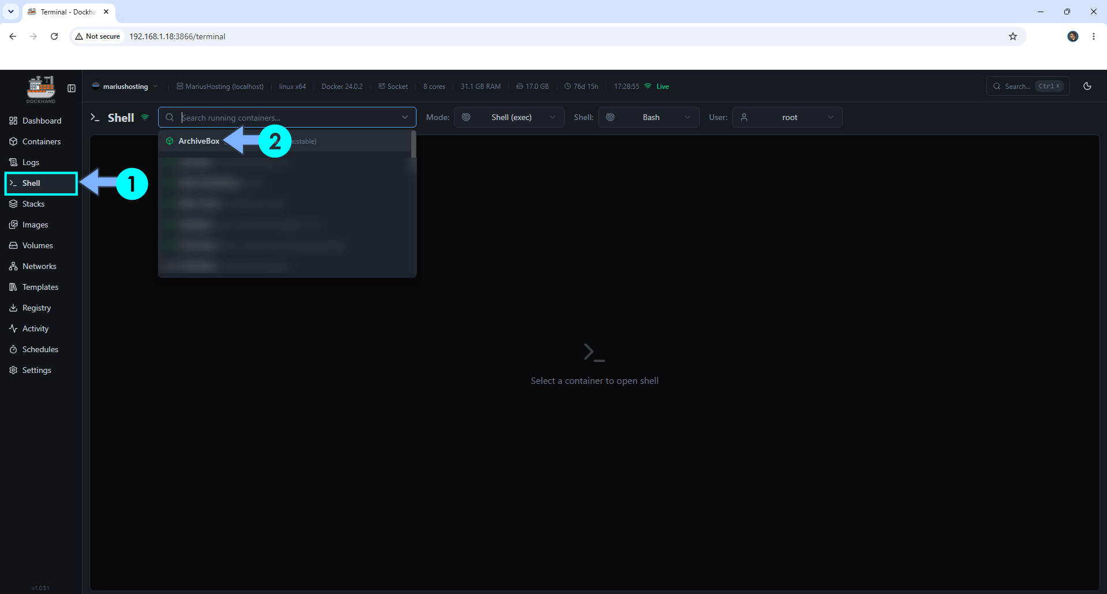Viewport: 1107px width, 594px height.
Task: Click the 31.1 GB RAM label
Action: pos(481,87)
